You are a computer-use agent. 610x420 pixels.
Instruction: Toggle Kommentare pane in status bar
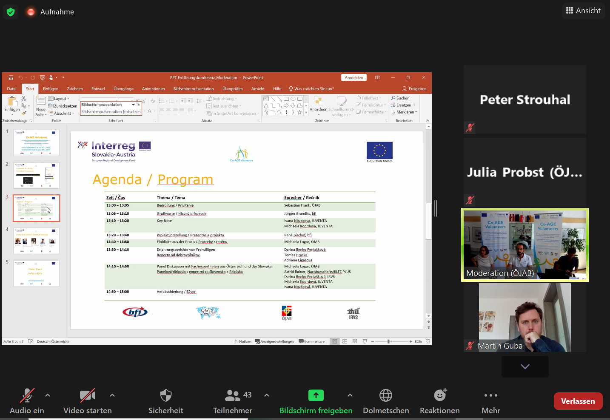[x=312, y=341]
